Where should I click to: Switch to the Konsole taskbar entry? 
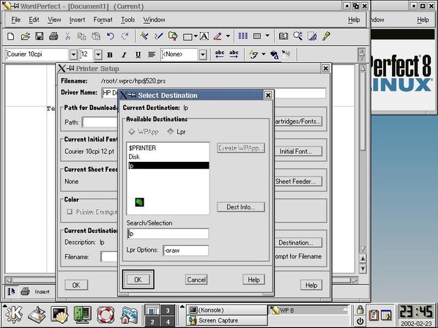pyautogui.click(x=227, y=310)
